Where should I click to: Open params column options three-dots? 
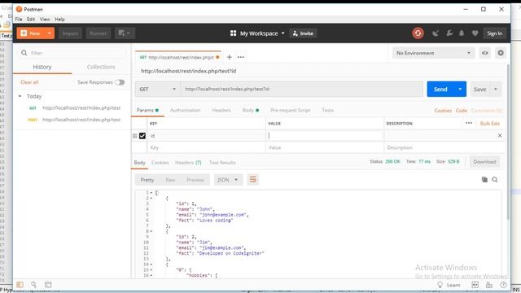click(x=469, y=123)
